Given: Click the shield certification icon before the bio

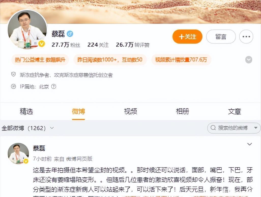Looking at the screenshot, I should [x=13, y=74].
